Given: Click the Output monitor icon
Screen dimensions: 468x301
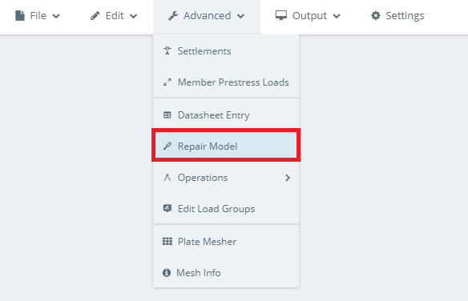Looking at the screenshot, I should point(280,15).
